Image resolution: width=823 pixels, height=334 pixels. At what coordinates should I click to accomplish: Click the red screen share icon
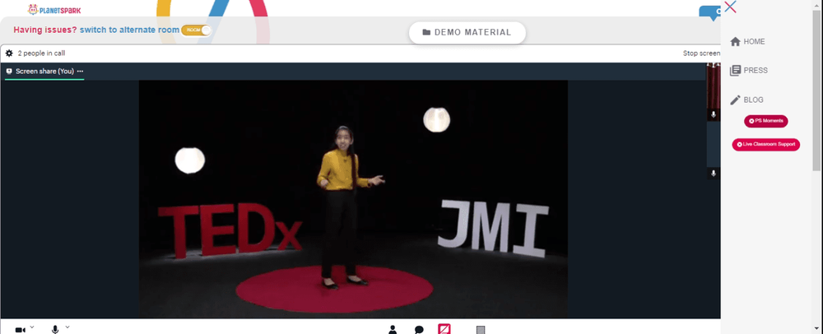444,329
